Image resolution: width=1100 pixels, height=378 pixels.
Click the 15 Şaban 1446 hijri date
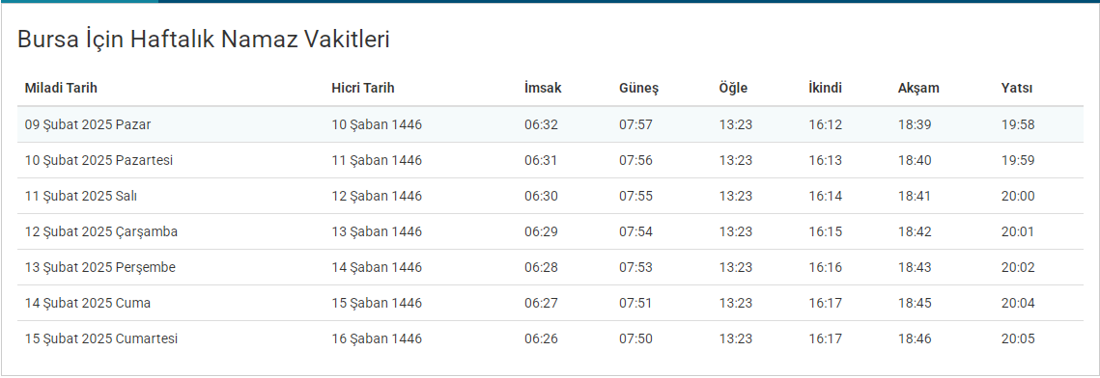(x=377, y=303)
